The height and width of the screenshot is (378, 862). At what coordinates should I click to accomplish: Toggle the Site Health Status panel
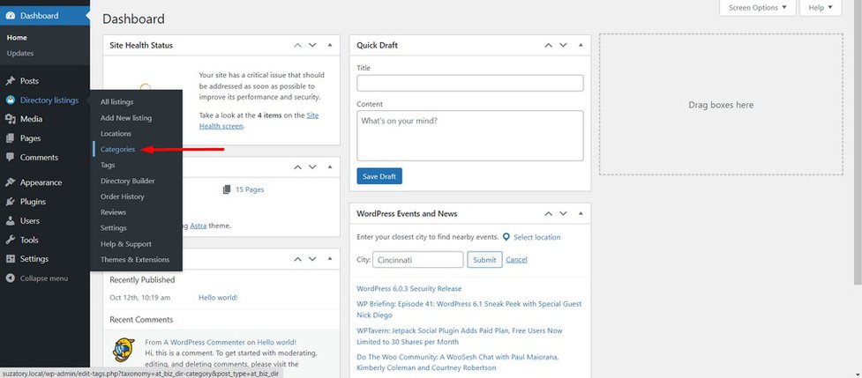330,45
